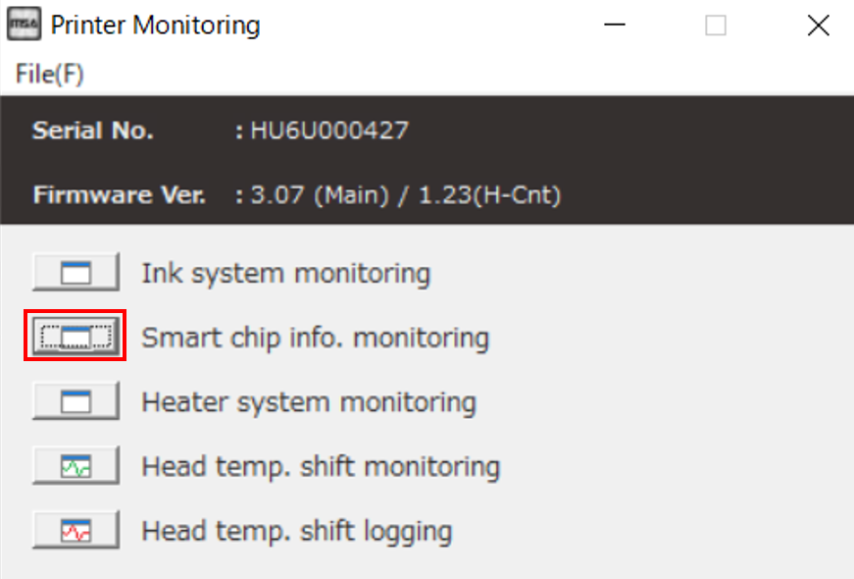
Task: Click the Printer Monitoring app icon in title bar
Action: click(x=24, y=26)
